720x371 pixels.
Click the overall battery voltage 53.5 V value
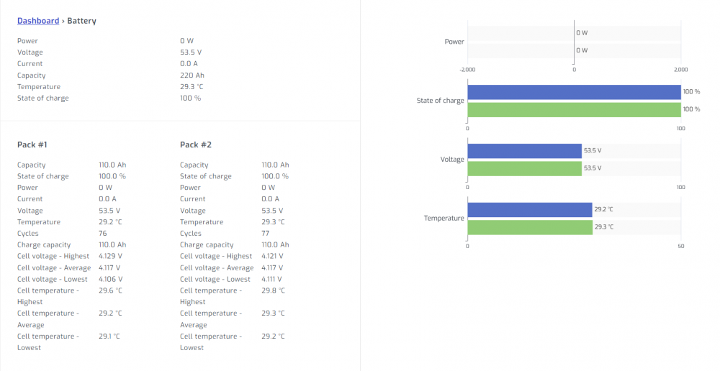coord(191,52)
